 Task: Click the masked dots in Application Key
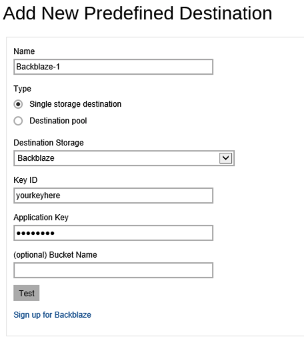click(35, 233)
